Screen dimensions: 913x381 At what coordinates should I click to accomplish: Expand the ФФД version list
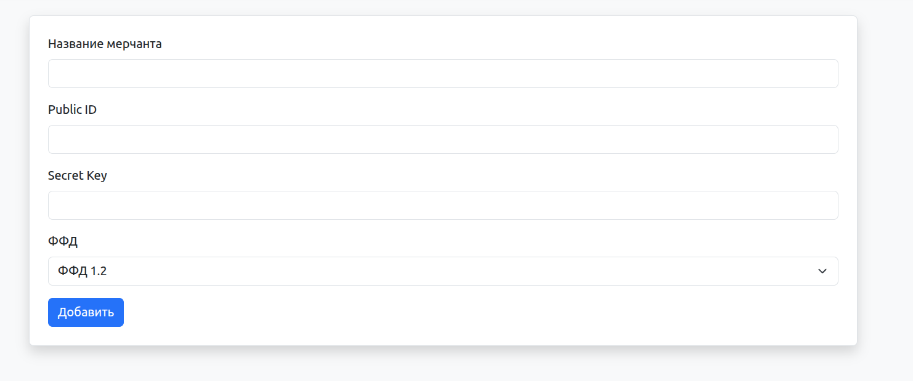pos(442,271)
